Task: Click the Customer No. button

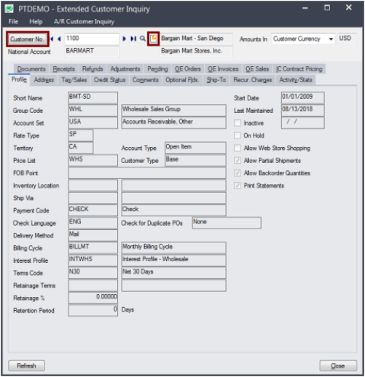Action: [x=27, y=39]
